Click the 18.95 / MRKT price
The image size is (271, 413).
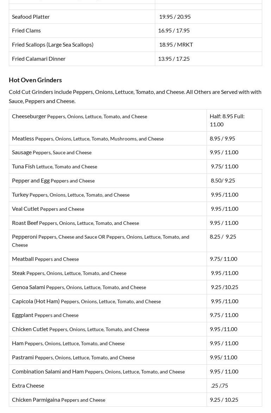pyautogui.click(x=176, y=44)
